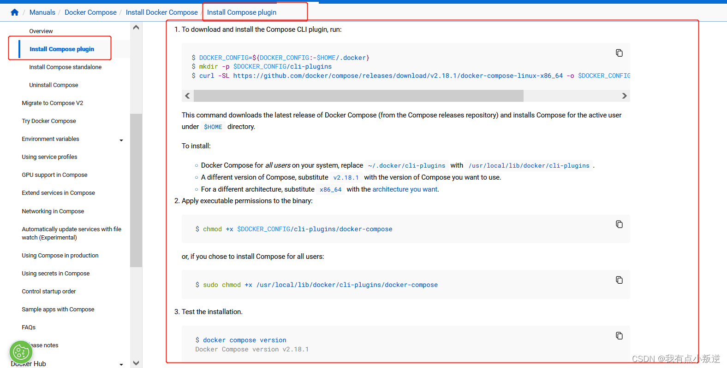Open the Overview sidebar page
Screen dimensions: 727x368
point(41,31)
